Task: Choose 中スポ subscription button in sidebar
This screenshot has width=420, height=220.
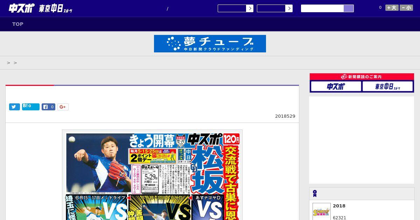Action: coord(336,86)
